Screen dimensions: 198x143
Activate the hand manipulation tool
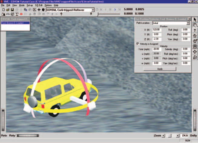195,25
